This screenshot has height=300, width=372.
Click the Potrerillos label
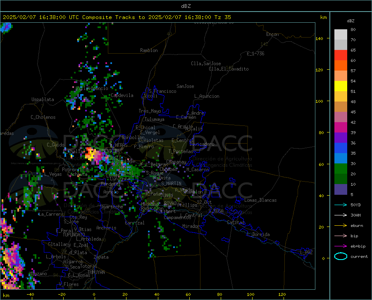coord(76,170)
